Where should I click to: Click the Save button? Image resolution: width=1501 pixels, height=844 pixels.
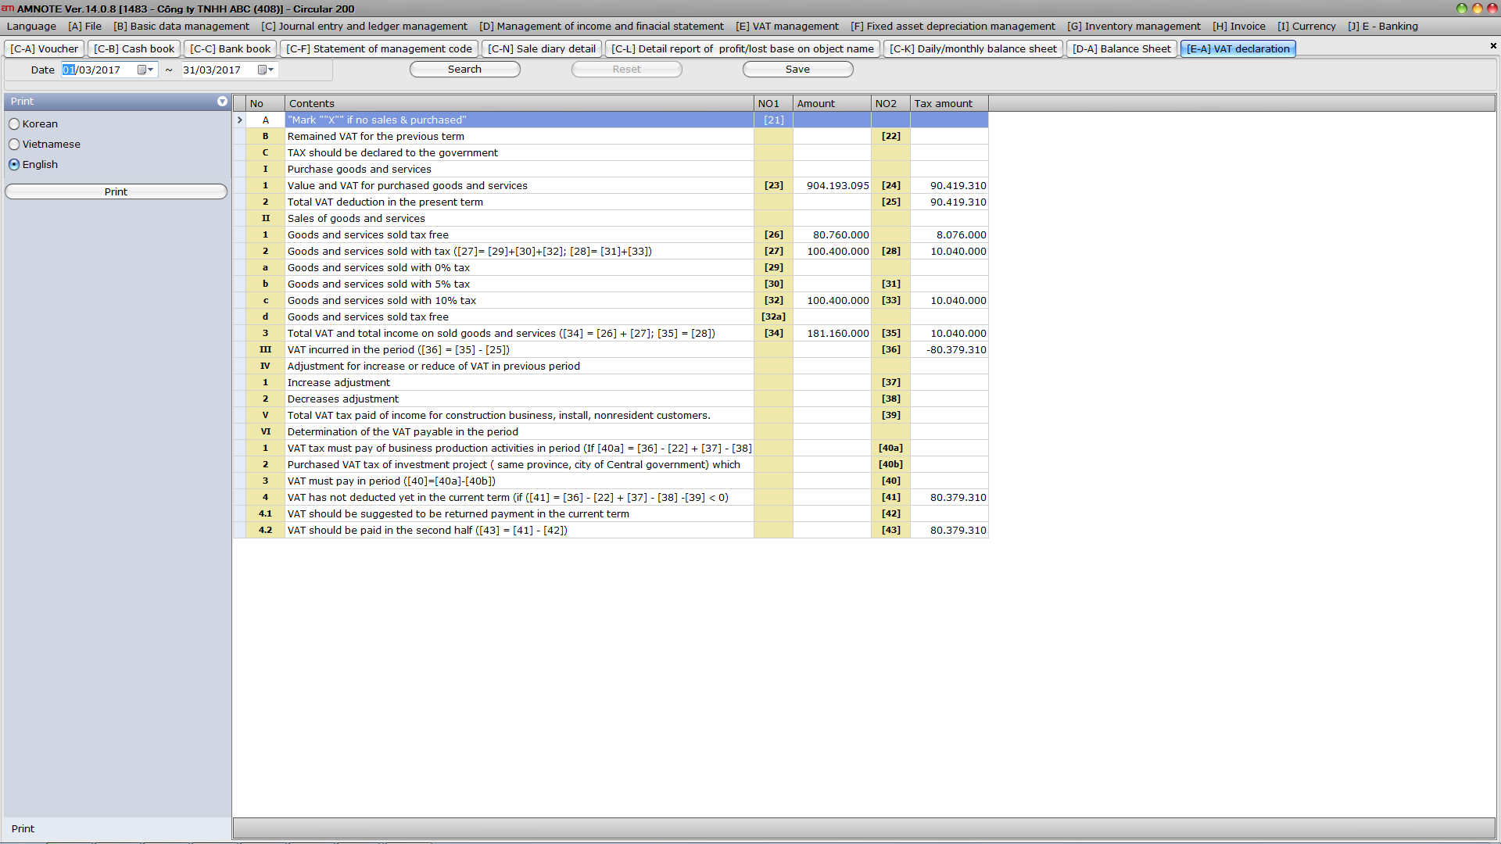pos(797,70)
